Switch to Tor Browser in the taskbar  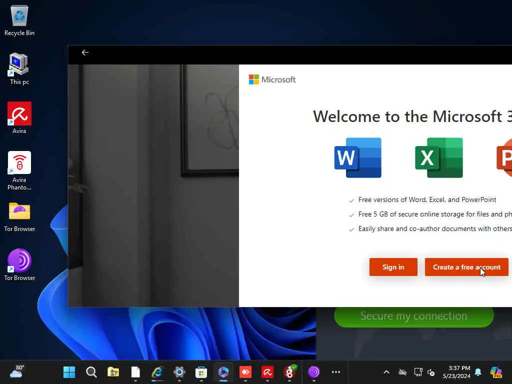[314, 372]
